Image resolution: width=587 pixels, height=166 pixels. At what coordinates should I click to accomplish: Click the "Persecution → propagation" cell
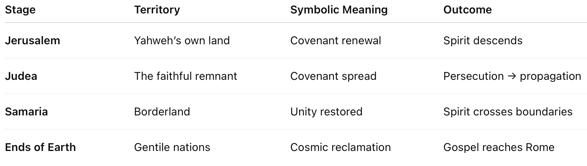pyautogui.click(x=512, y=76)
